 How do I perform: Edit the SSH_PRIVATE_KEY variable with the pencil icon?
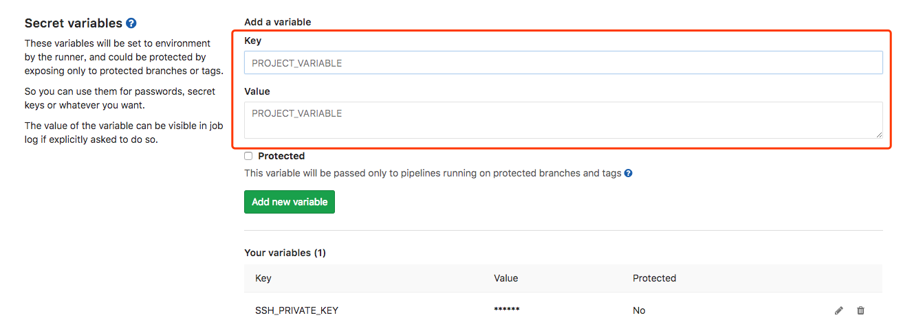[x=838, y=310]
